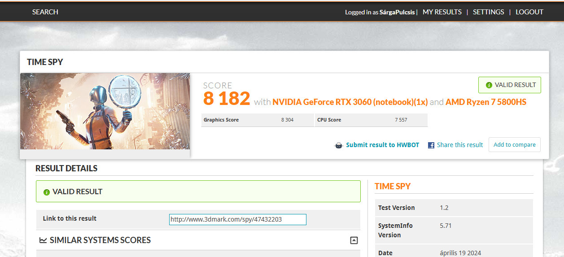This screenshot has width=564, height=257.
Task: Click the TIME SPY card heading
Action: pos(45,62)
